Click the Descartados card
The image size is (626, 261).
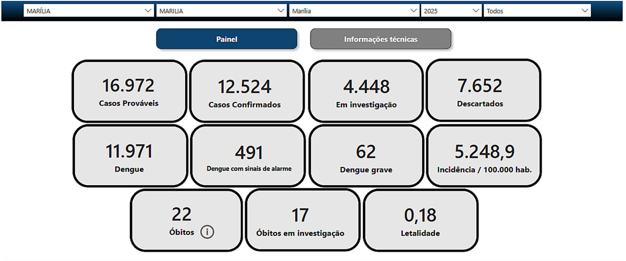483,92
